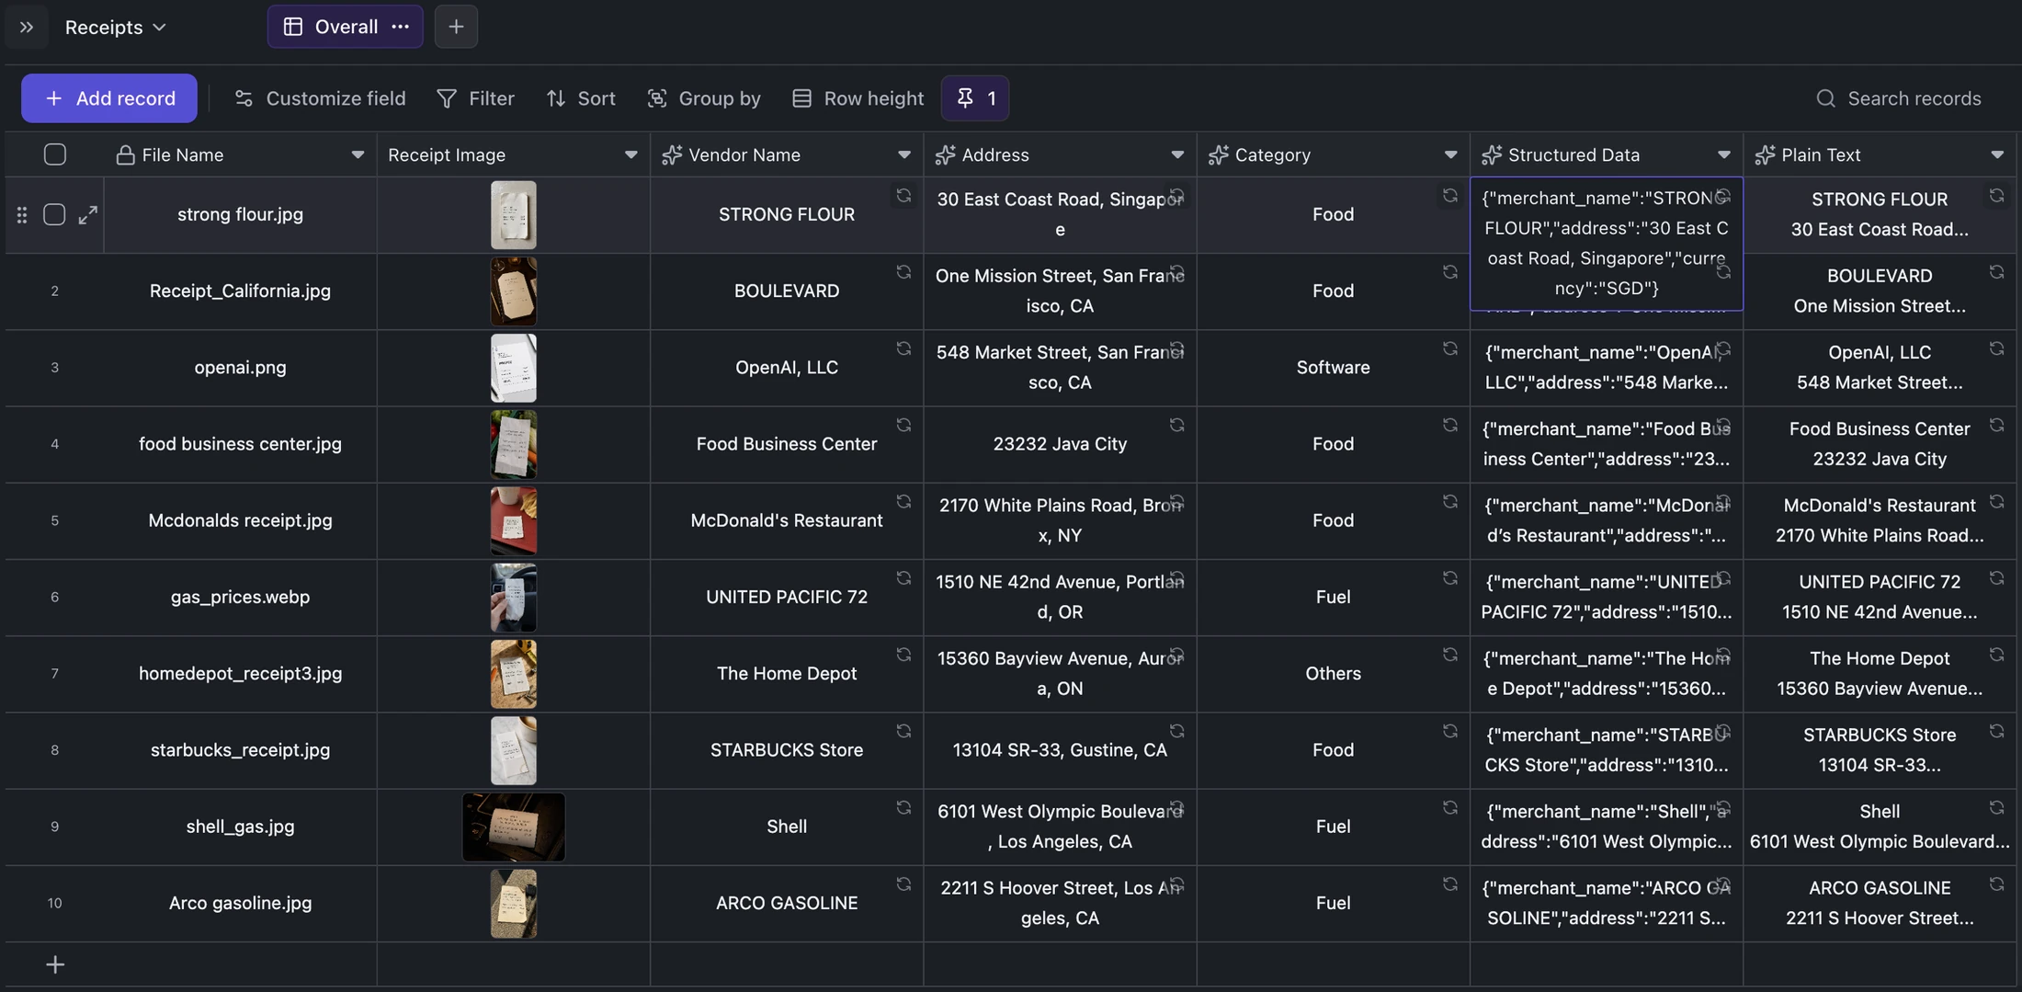Regenerate Vendor Name for Shell row
2022x992 pixels.
903,807
